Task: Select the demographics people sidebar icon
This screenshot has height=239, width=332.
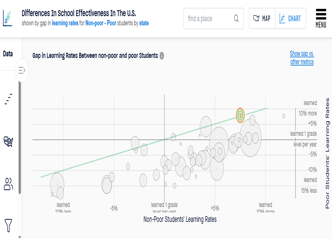Action: [x=9, y=184]
